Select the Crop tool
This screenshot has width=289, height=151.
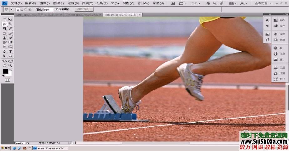coord(4,29)
